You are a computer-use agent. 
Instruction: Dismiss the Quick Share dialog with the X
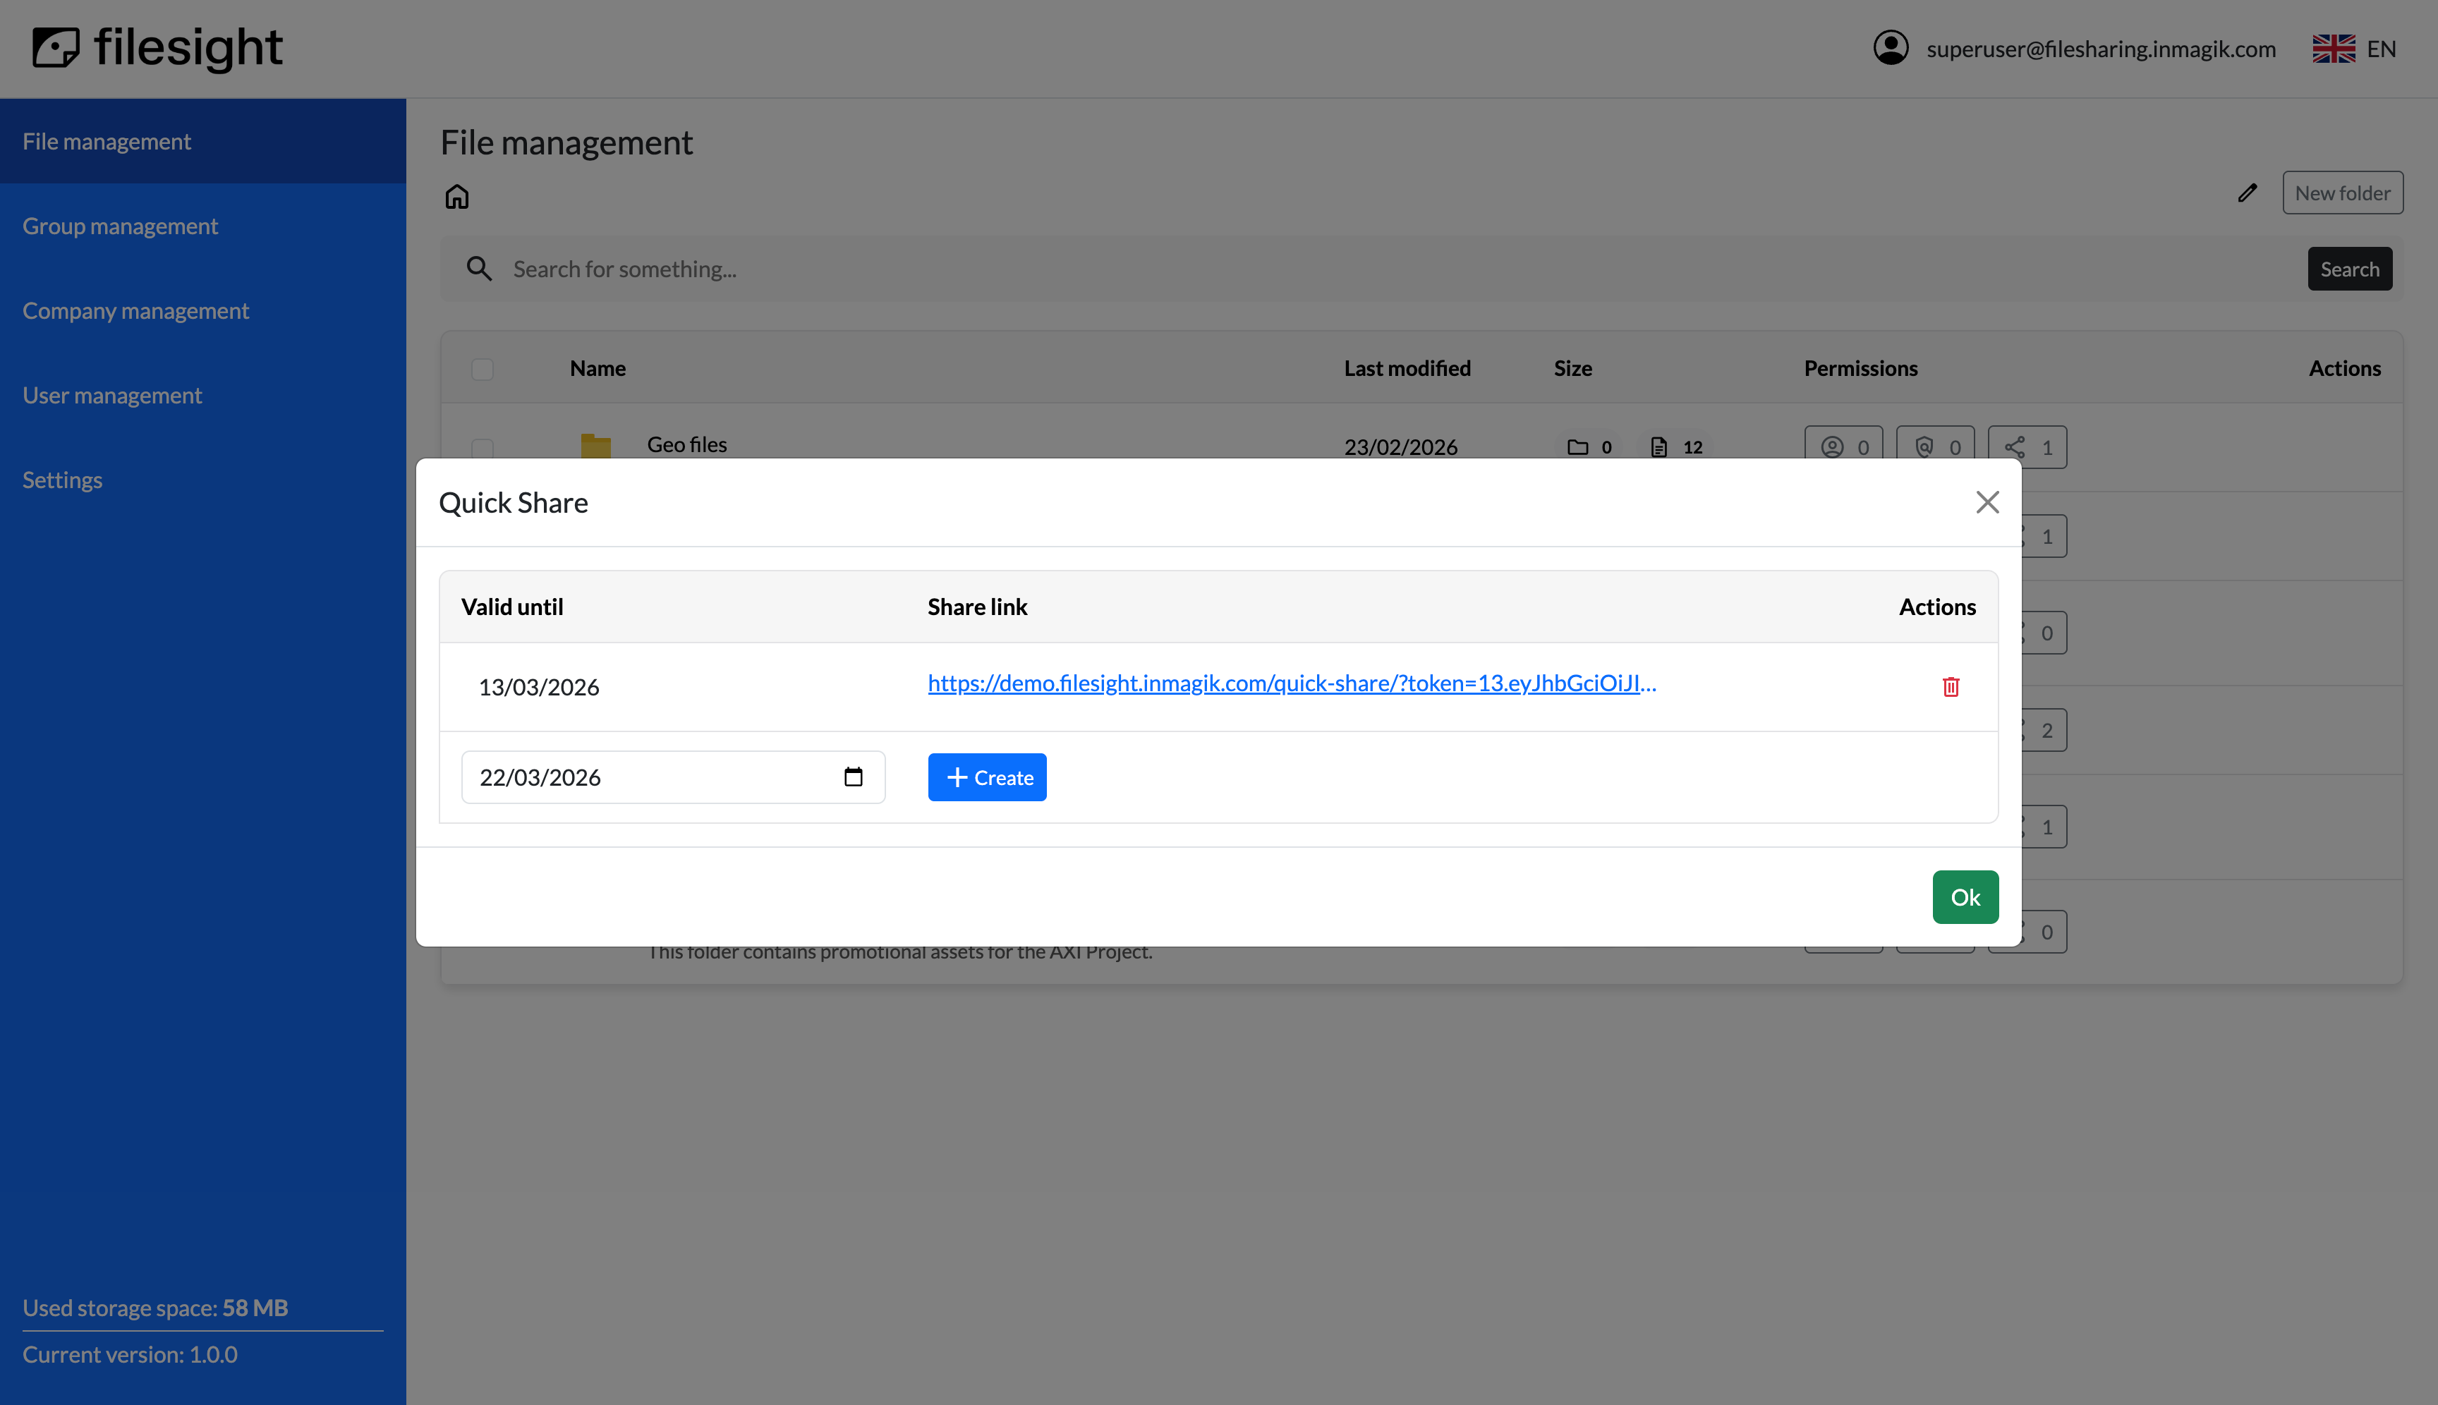[1987, 501]
